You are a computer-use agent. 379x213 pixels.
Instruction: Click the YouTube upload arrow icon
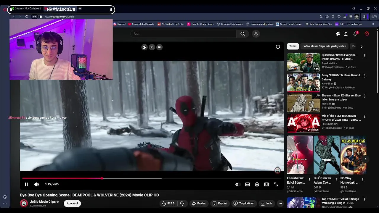click(x=346, y=34)
